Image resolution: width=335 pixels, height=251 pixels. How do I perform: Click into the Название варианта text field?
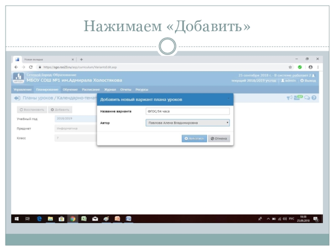188,111
